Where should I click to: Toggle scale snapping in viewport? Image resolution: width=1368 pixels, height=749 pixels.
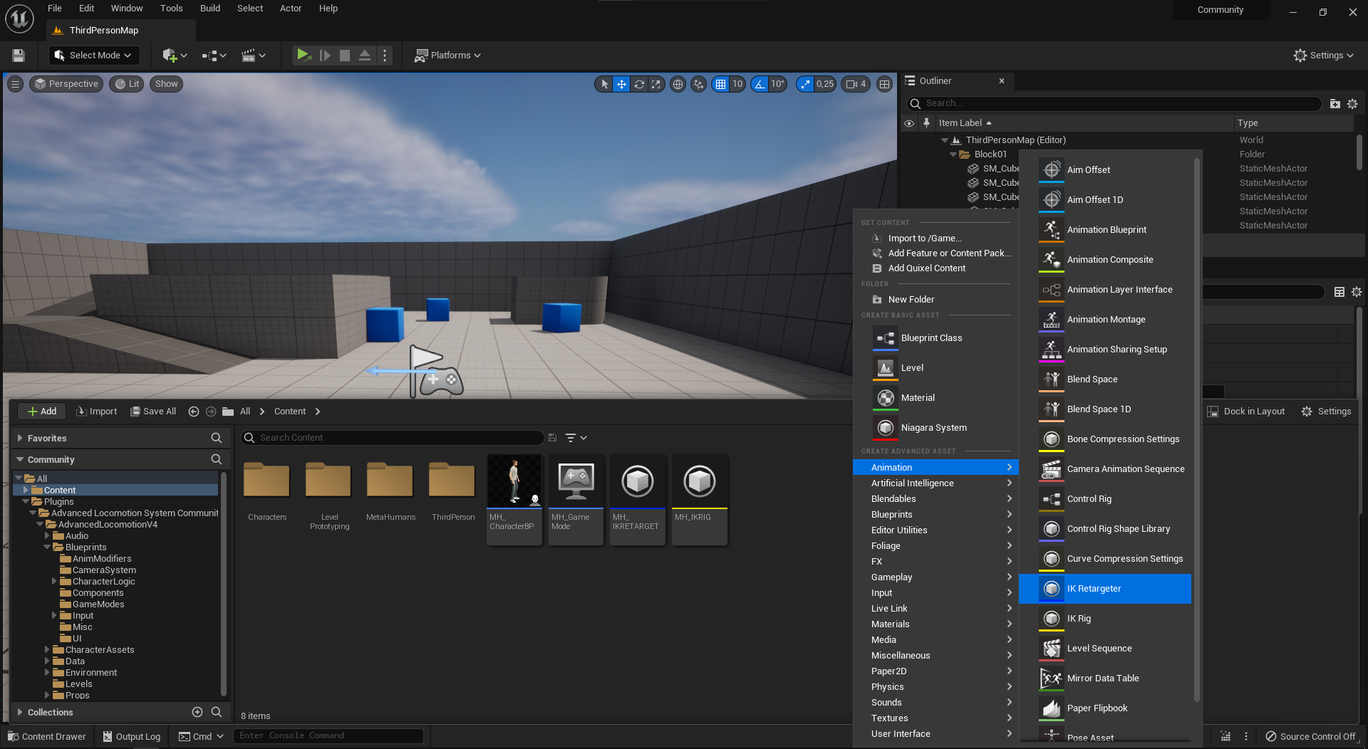click(805, 84)
